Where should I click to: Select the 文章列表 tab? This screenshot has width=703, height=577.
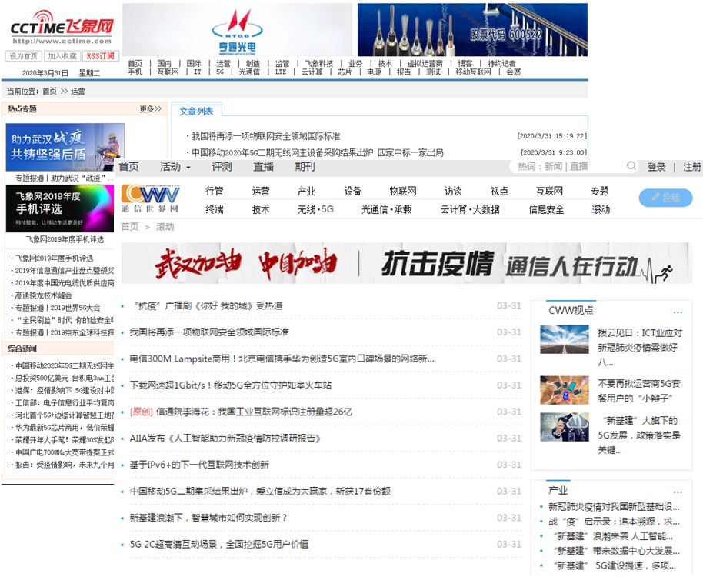(x=196, y=112)
